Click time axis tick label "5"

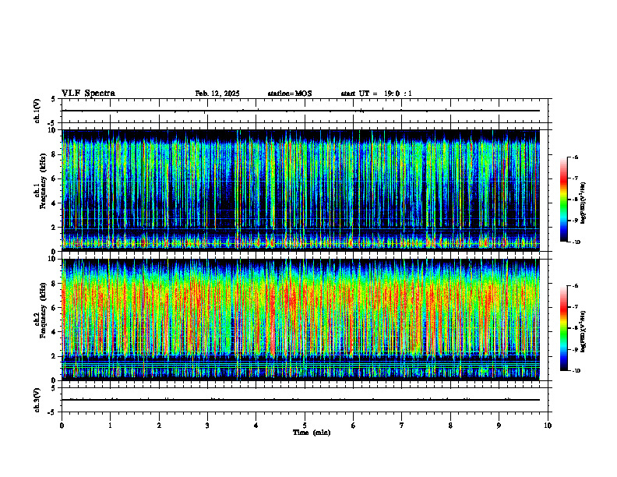click(305, 426)
